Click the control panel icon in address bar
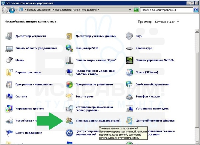 click(21, 10)
